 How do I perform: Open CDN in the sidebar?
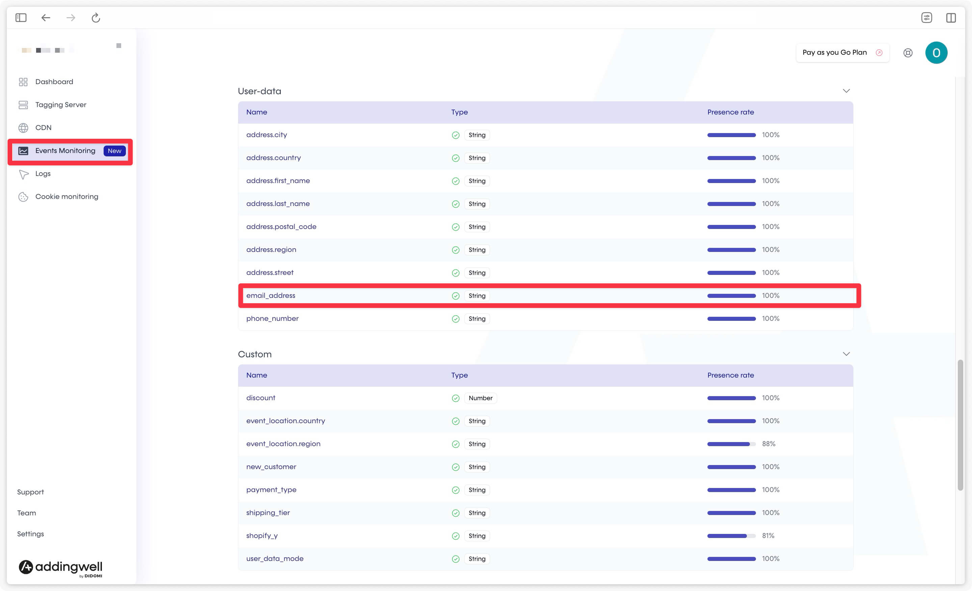point(44,128)
